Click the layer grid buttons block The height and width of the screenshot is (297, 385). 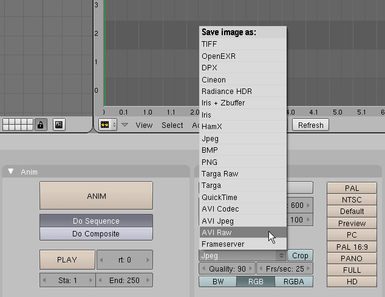[18, 125]
